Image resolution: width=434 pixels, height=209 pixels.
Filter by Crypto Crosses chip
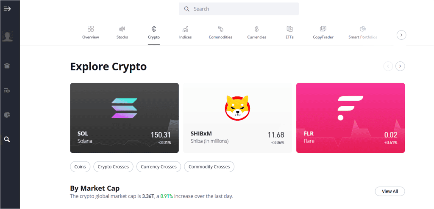[x=113, y=167]
